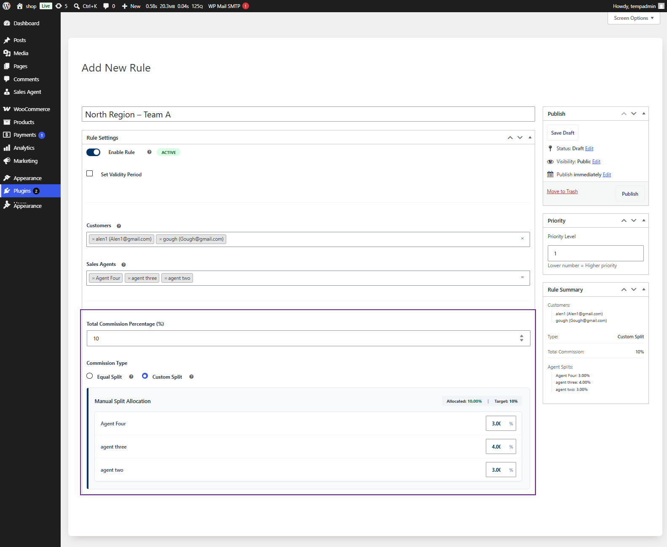667x547 pixels.
Task: Click the Marketing megaphone icon
Action: 7,161
